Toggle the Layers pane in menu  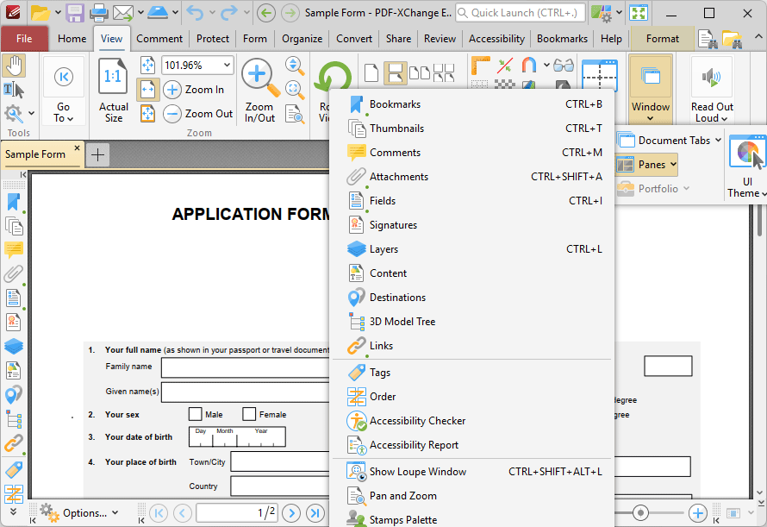[x=474, y=249]
